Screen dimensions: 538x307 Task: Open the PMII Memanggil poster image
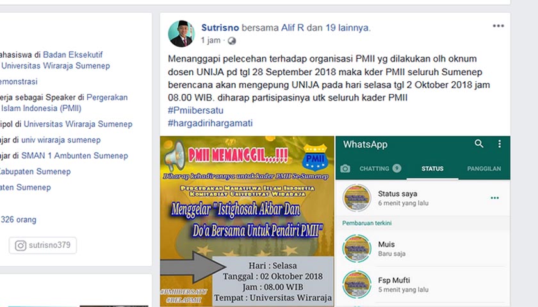(247, 221)
